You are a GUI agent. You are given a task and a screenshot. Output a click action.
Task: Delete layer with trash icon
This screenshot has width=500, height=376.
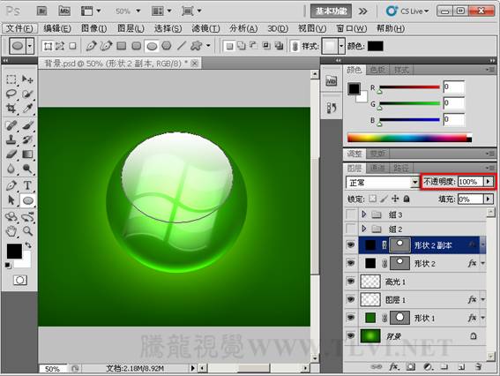coord(478,367)
